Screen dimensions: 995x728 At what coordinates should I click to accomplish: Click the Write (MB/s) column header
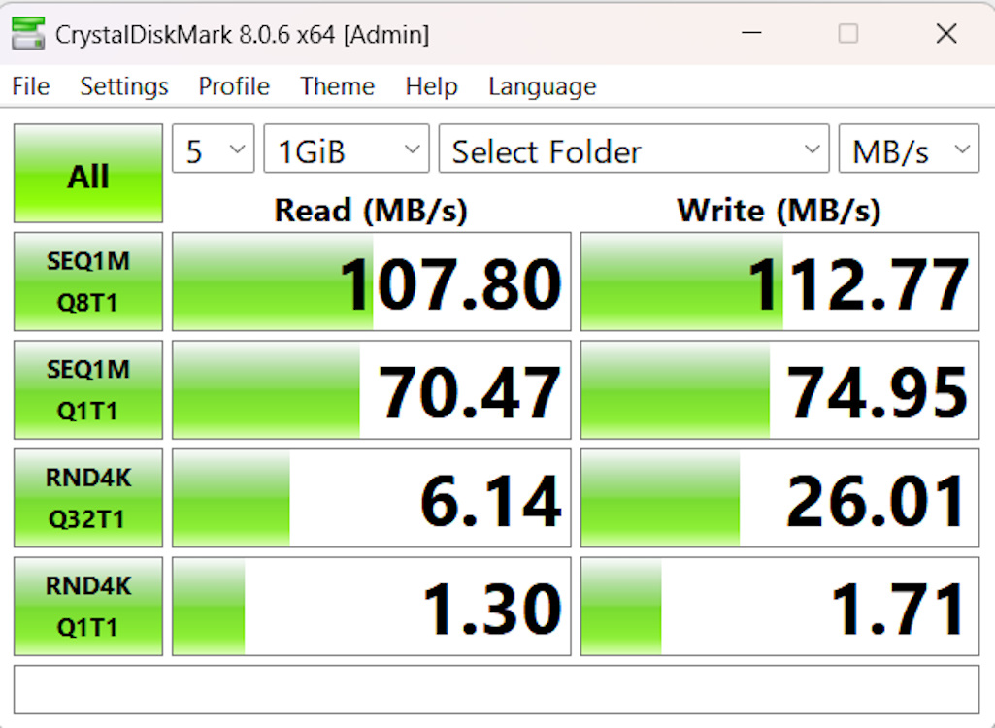779,210
